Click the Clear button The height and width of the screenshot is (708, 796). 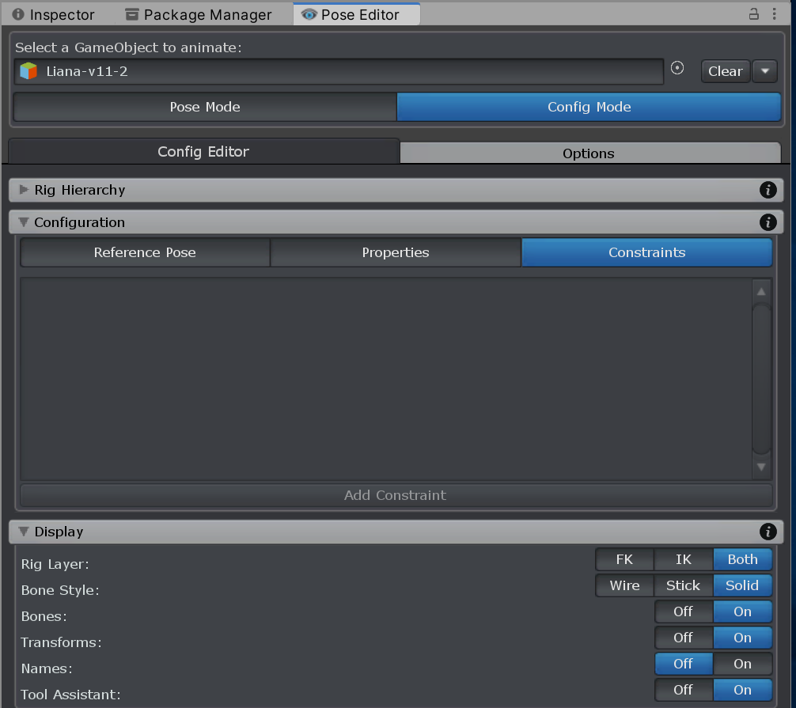point(726,71)
